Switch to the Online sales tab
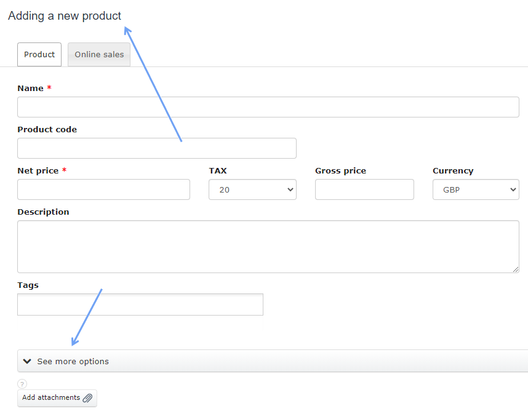 99,54
